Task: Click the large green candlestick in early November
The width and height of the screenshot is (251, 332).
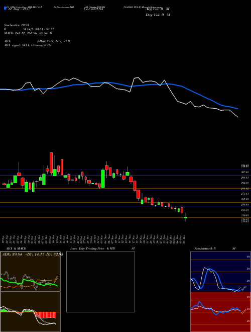Action: click(103, 179)
